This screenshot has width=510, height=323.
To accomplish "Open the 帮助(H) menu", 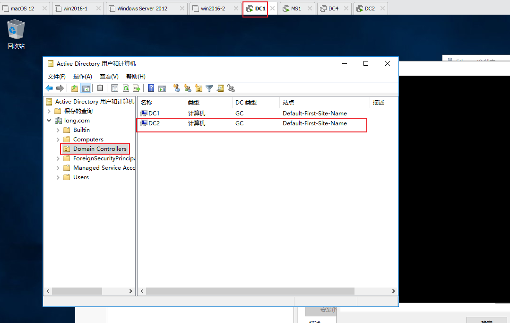I will pos(136,77).
